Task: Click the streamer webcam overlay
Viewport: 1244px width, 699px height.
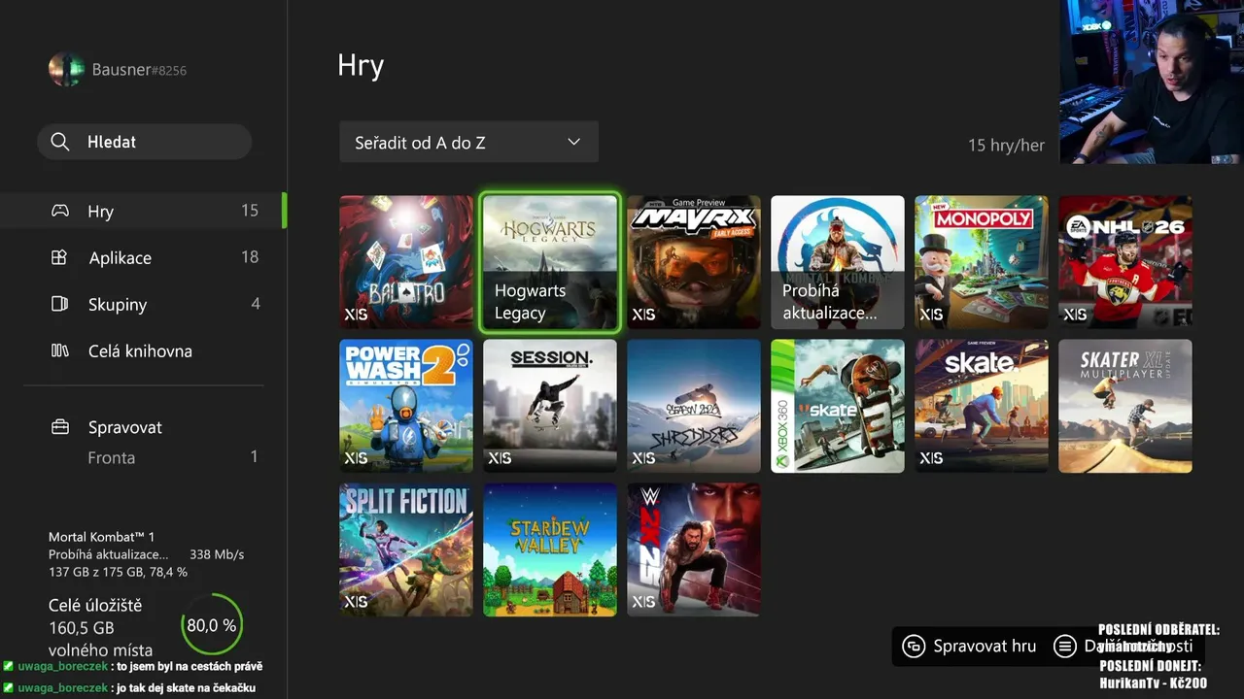Action: 1152,82
